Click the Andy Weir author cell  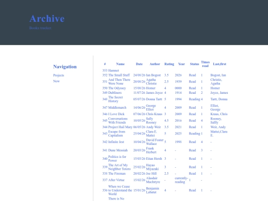pos(153,127)
